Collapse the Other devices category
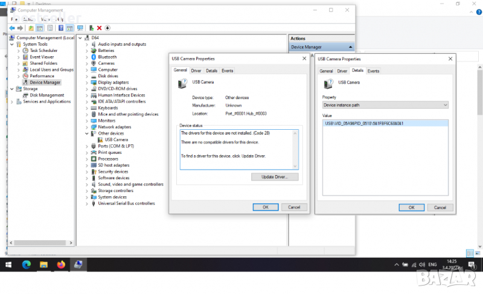483x294 pixels. (x=87, y=133)
